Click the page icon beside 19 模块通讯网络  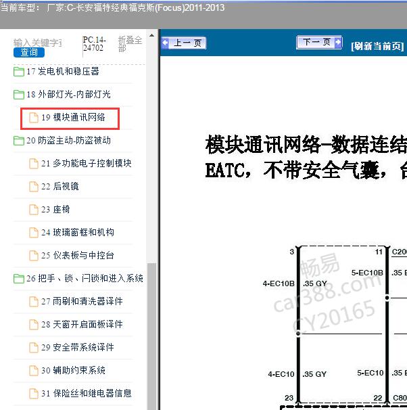[33, 118]
